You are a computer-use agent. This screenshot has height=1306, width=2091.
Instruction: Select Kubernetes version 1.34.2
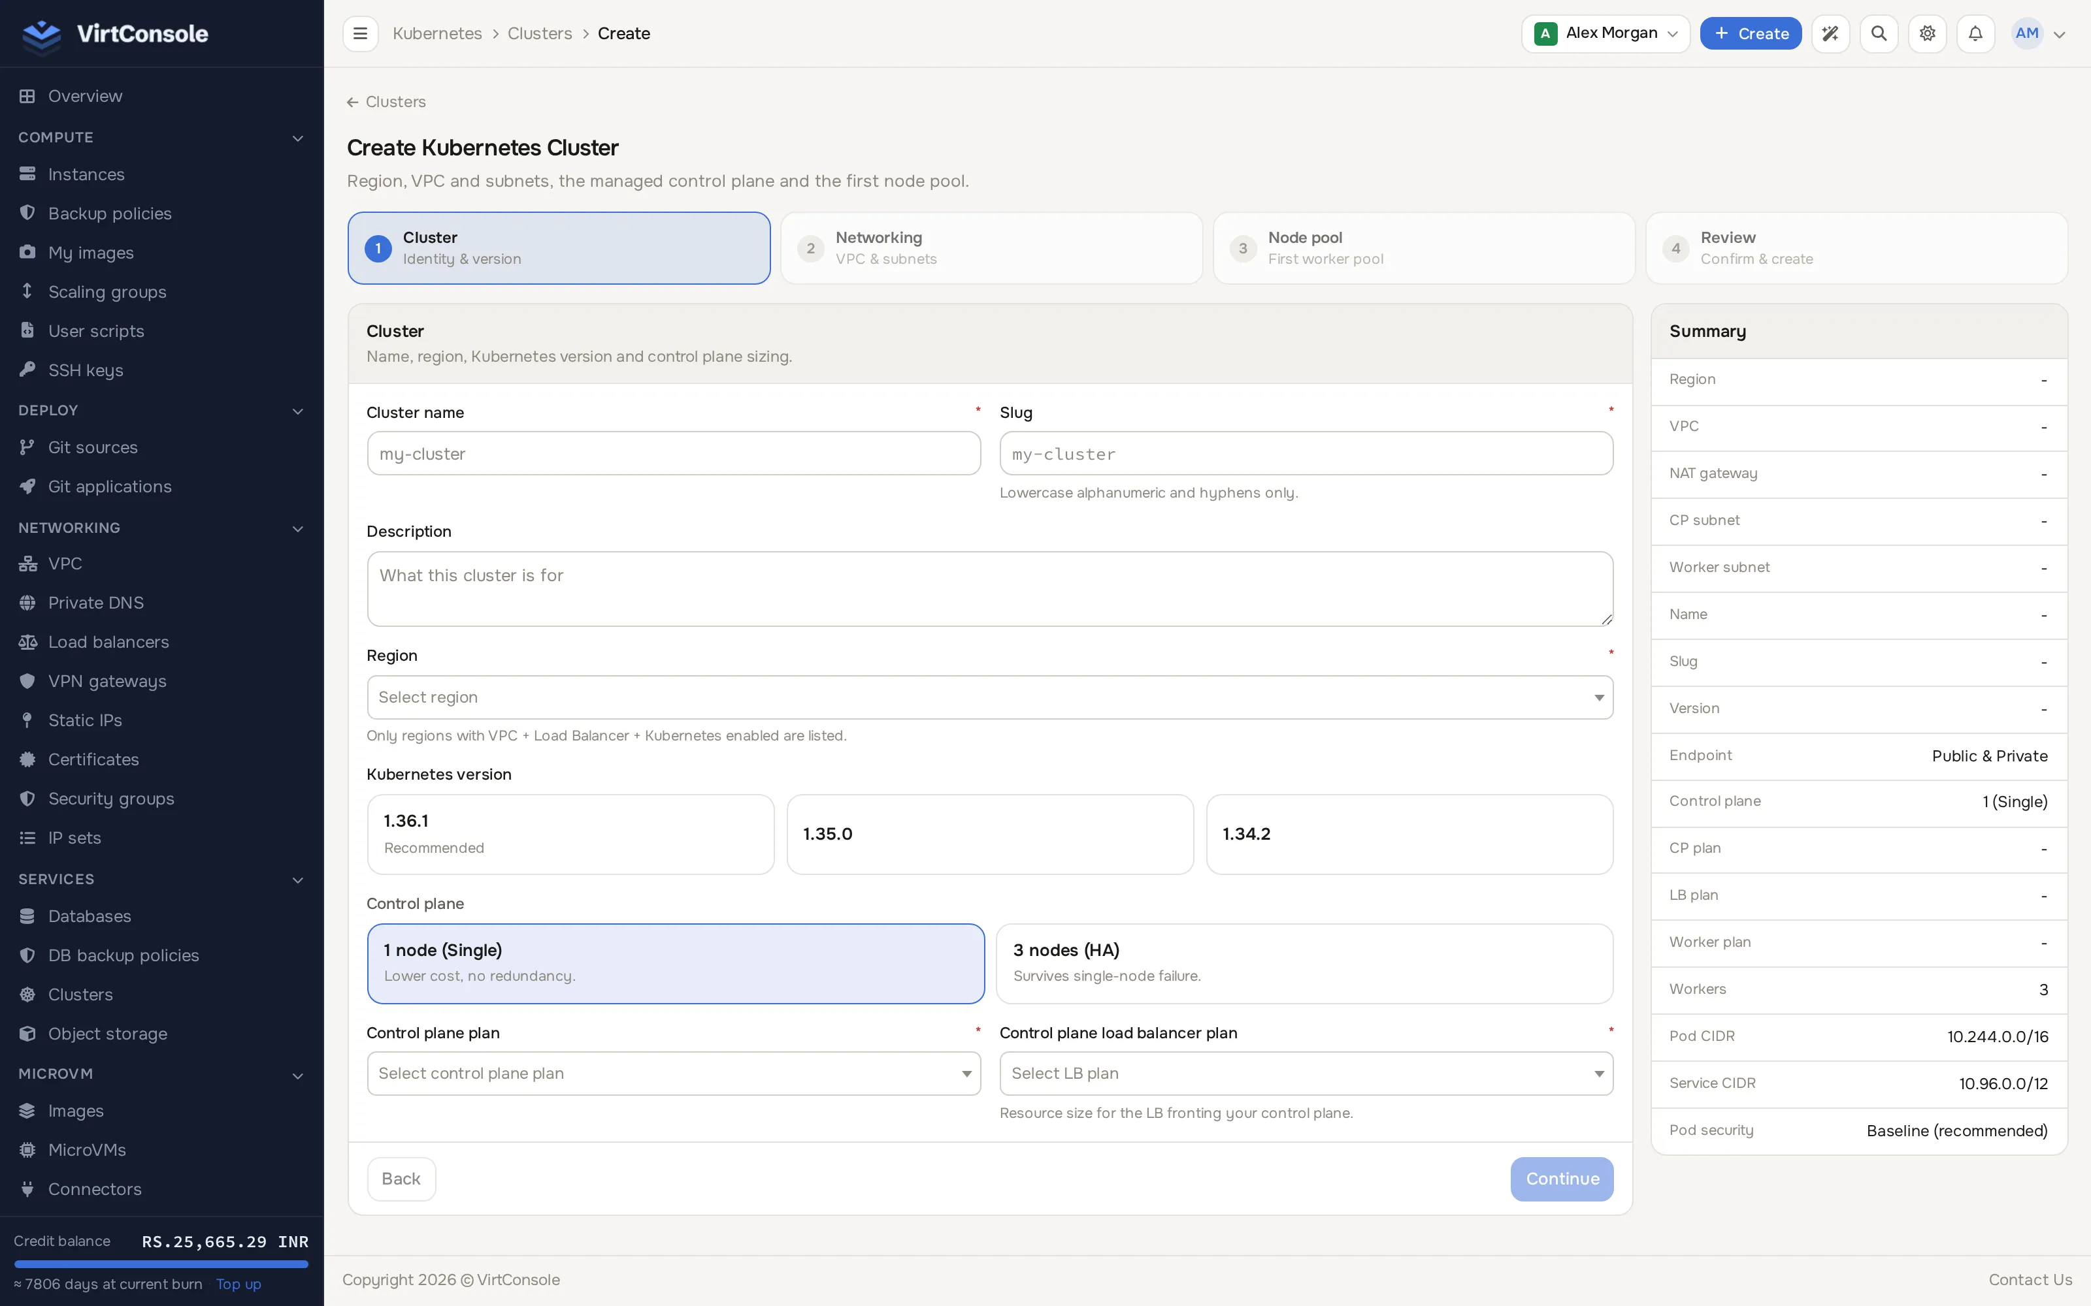pyautogui.click(x=1409, y=835)
